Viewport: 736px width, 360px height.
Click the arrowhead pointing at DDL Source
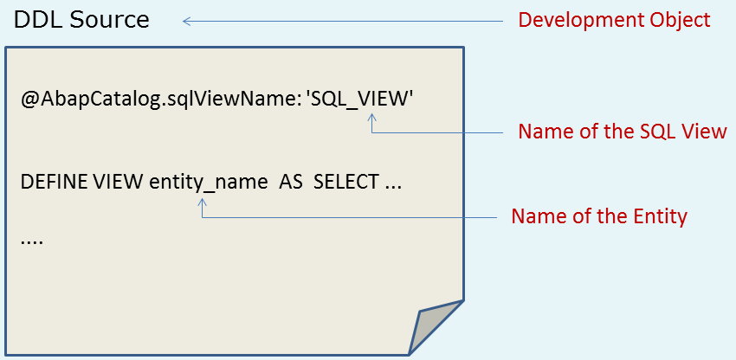pyautogui.click(x=186, y=21)
